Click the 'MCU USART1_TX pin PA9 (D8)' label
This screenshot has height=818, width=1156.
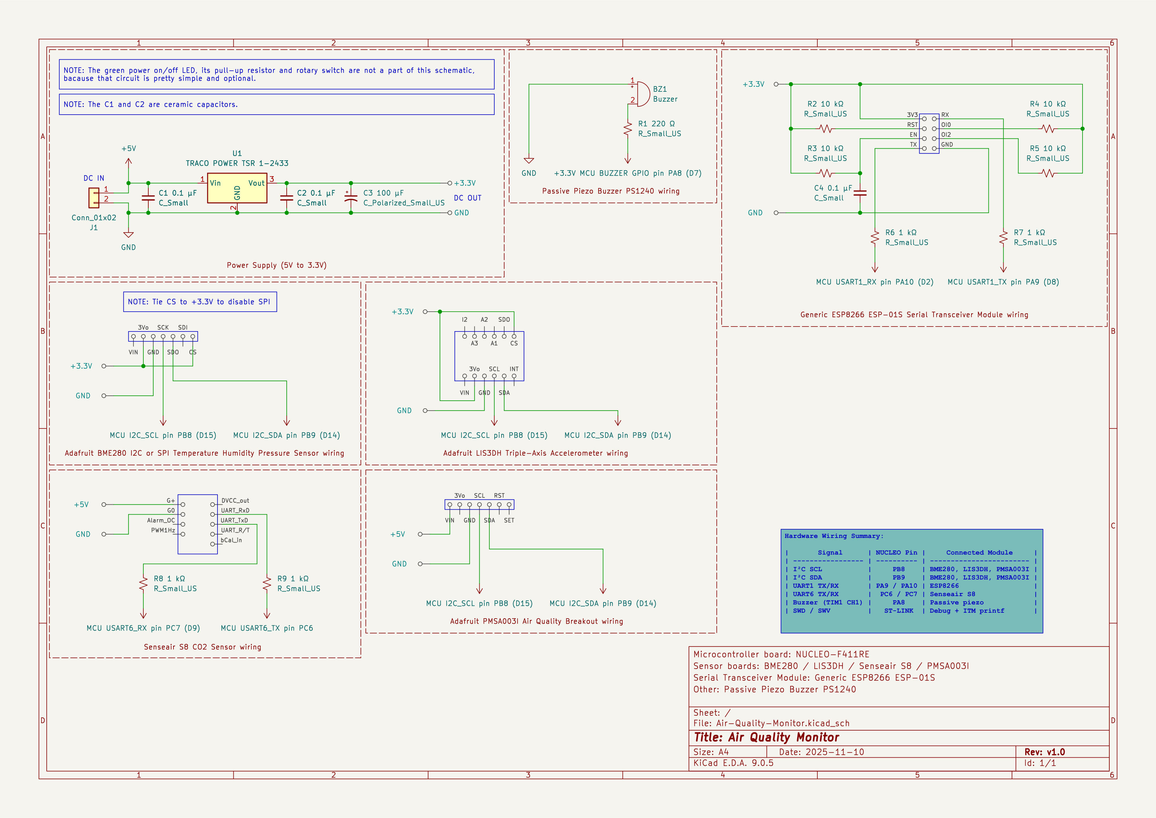(x=1003, y=282)
